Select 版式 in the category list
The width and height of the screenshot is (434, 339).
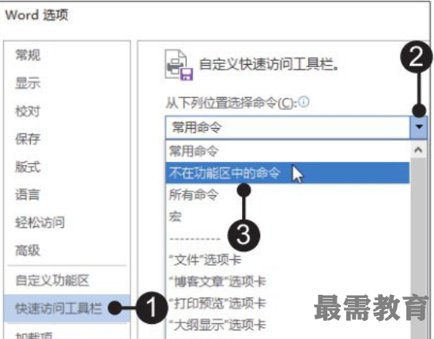point(28,167)
